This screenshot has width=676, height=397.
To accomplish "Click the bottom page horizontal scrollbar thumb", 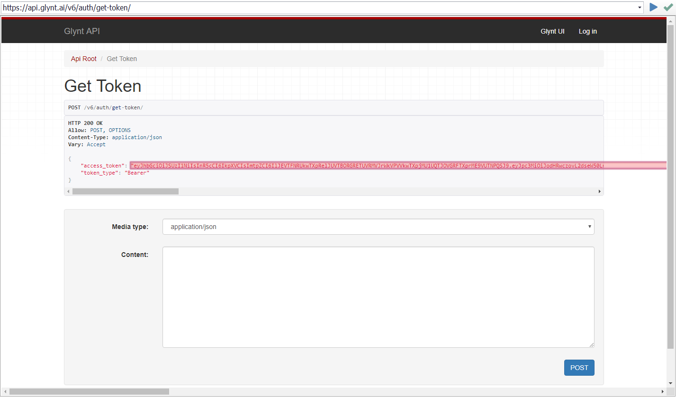I will tap(89, 392).
